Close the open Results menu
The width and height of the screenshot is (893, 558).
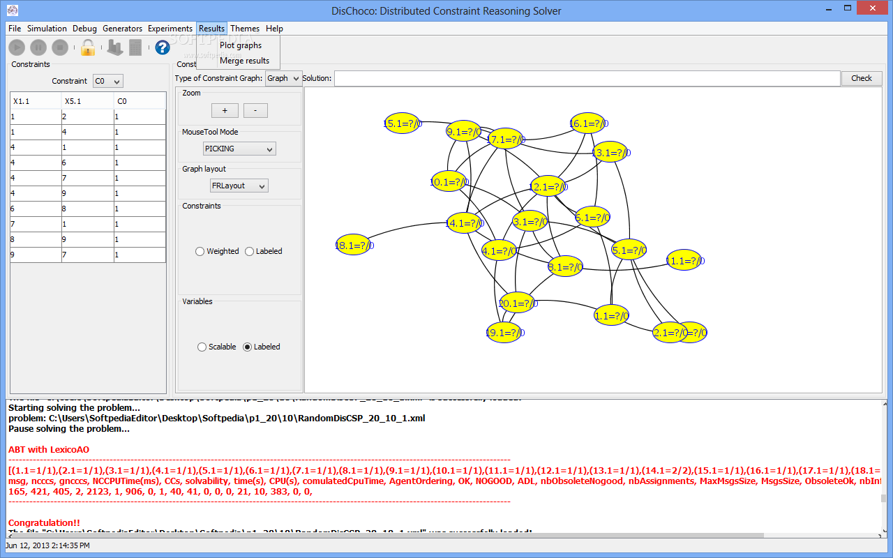(x=211, y=29)
